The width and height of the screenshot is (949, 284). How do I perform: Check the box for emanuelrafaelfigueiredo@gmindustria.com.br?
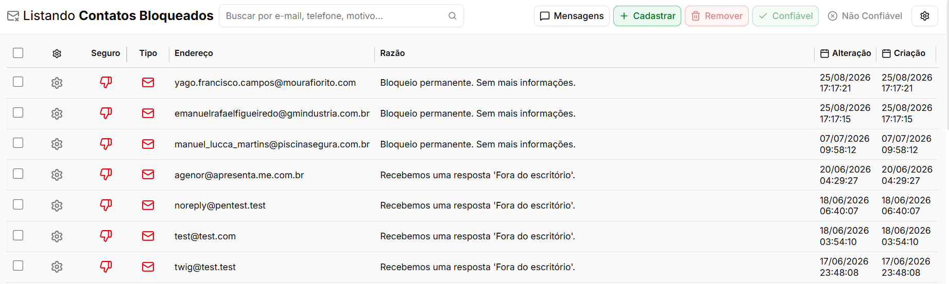coord(18,112)
